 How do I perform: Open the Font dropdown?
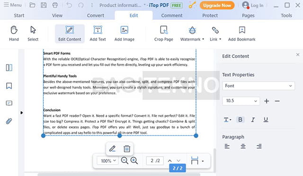click(258, 86)
